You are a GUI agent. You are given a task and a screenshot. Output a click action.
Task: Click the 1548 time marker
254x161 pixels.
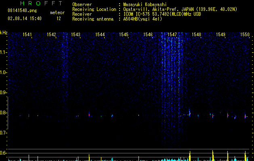(196, 34)
